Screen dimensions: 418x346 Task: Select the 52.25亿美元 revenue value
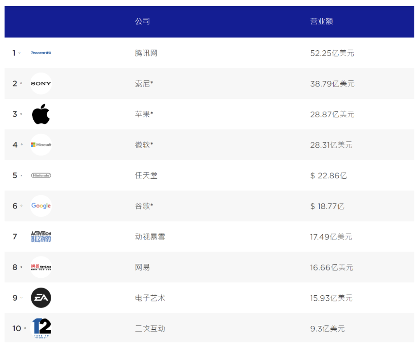coord(332,53)
